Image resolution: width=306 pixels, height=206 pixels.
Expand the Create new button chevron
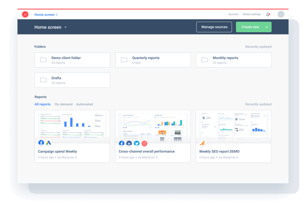click(x=267, y=27)
